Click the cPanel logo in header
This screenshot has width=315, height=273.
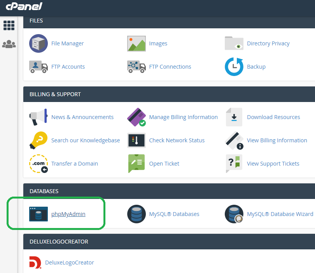(x=24, y=7)
